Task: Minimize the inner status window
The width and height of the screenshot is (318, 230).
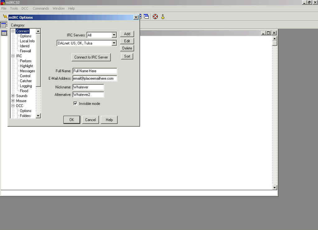Action: (263, 33)
